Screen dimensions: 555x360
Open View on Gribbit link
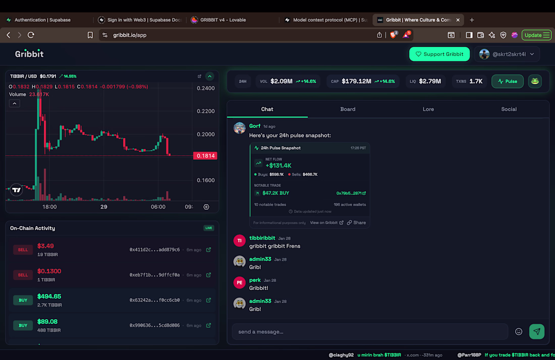327,223
